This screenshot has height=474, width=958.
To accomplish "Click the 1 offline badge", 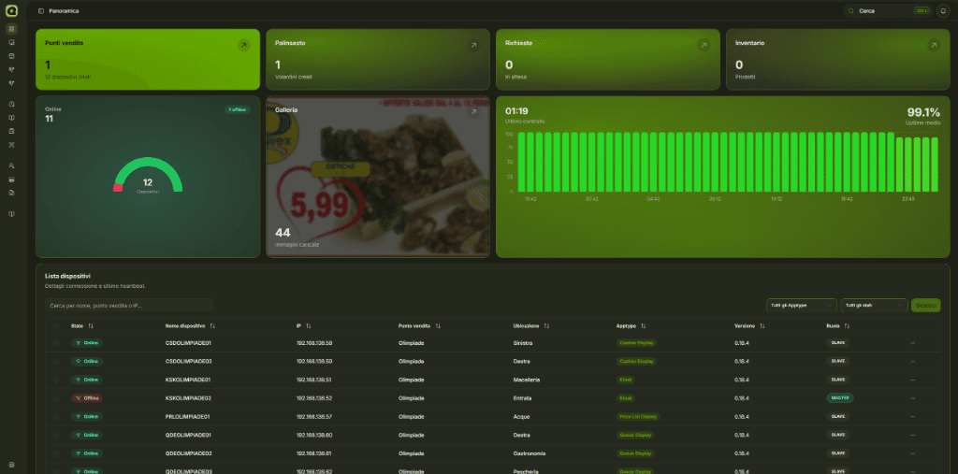I will [237, 110].
